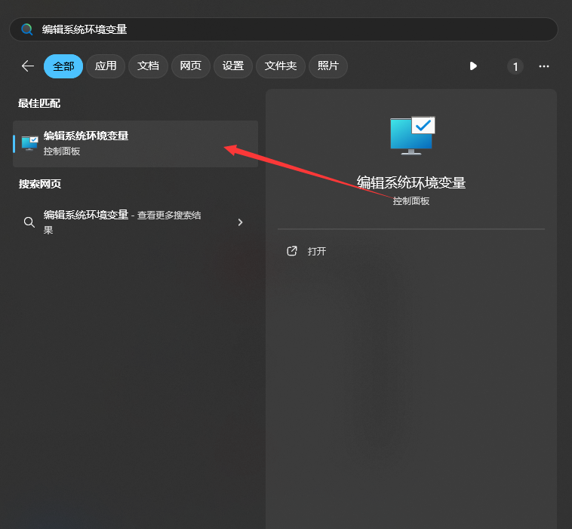The height and width of the screenshot is (529, 572).
Task: Click the 编辑系统环境变量 title in the preview pane
Action: point(411,183)
